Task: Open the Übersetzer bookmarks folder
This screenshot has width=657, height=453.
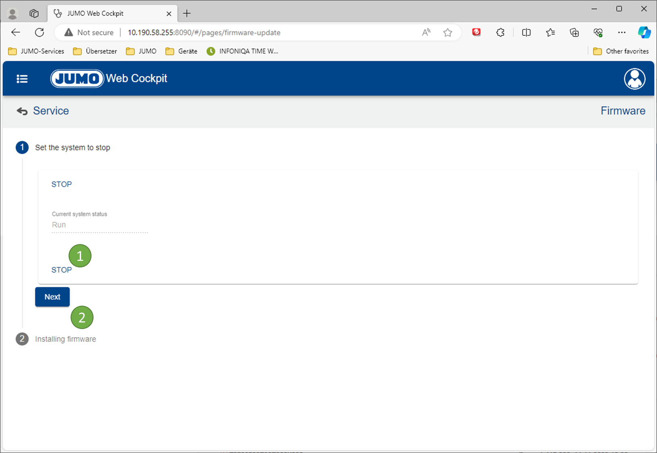Action: point(95,51)
